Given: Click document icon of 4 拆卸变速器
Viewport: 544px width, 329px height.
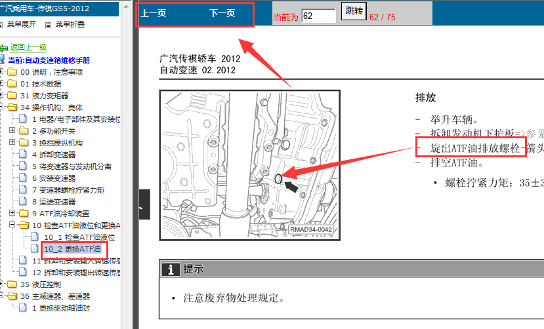Looking at the screenshot, I should pos(23,154).
